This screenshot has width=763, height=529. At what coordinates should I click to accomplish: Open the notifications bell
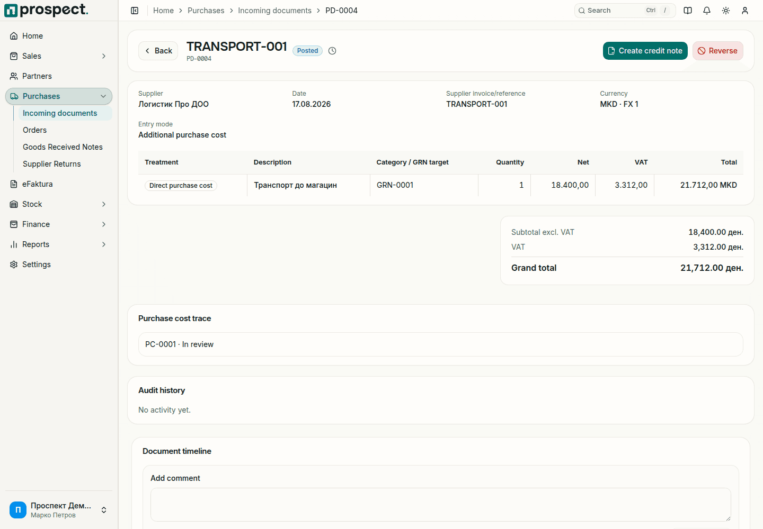click(707, 11)
